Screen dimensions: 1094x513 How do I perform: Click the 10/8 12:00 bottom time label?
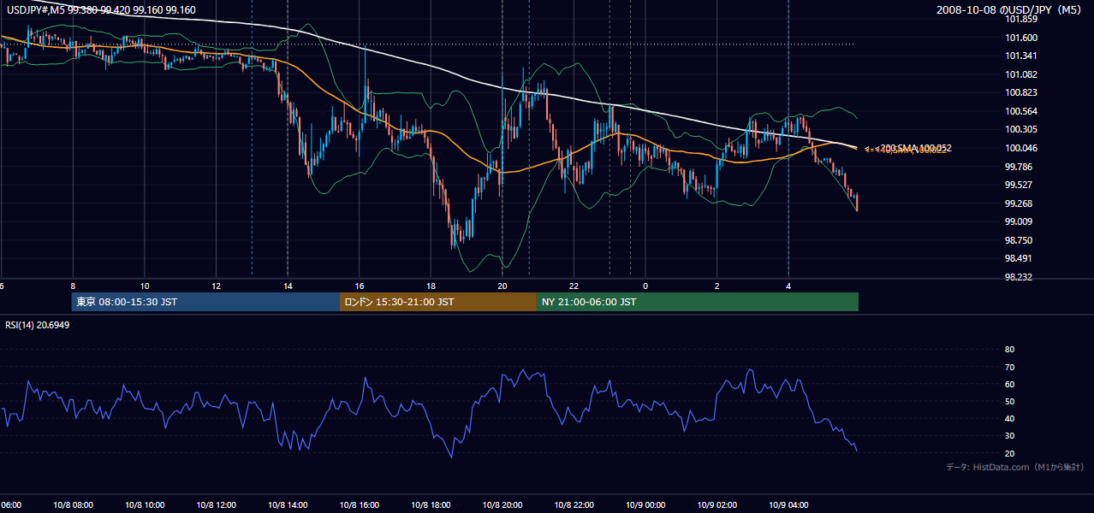(x=216, y=505)
